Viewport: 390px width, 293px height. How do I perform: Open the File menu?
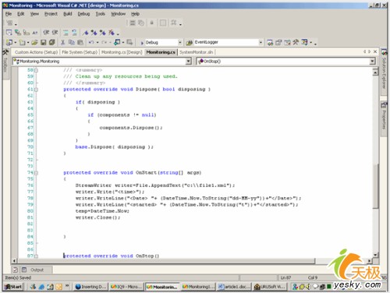[x=9, y=14]
